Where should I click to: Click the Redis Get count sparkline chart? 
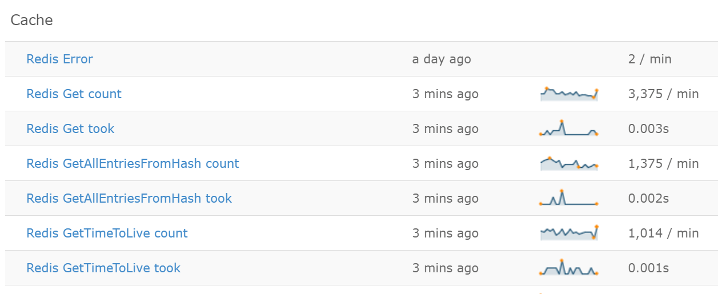(x=568, y=94)
